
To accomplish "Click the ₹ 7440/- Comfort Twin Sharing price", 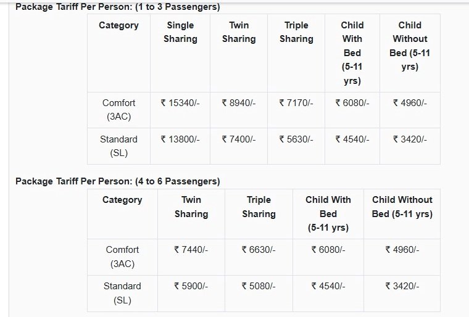I will [191, 250].
